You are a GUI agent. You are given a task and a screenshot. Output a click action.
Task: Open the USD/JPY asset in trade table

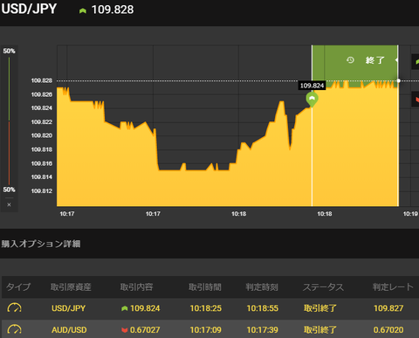[x=69, y=308]
